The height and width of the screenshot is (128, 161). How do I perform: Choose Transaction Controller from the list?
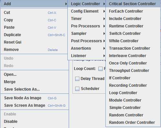click(133, 48)
